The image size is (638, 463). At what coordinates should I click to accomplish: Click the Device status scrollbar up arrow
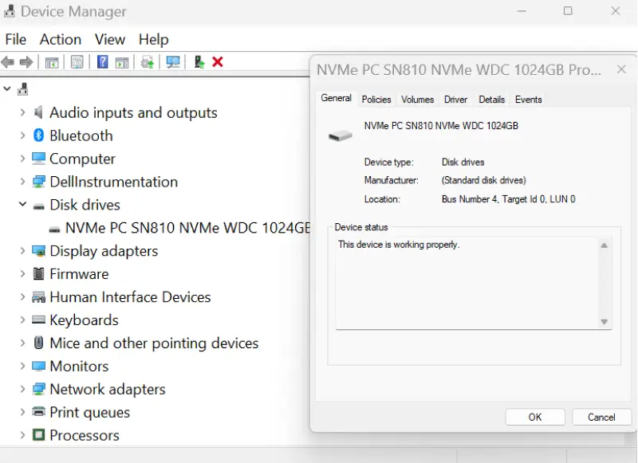coord(604,245)
